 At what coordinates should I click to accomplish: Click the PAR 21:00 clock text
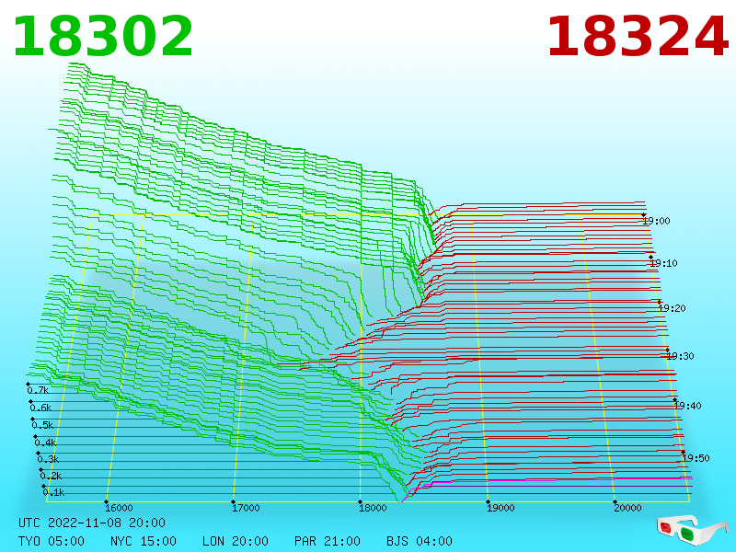coord(328,541)
